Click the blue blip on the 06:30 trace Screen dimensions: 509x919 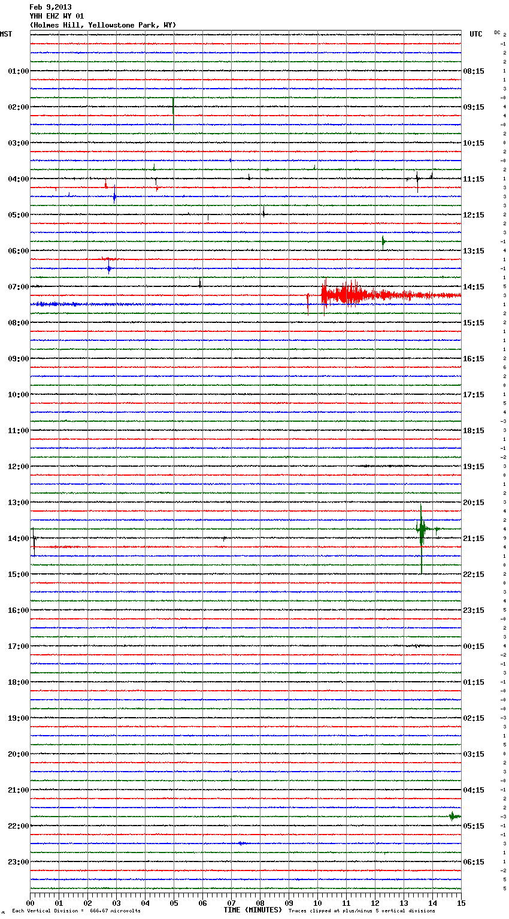point(109,268)
